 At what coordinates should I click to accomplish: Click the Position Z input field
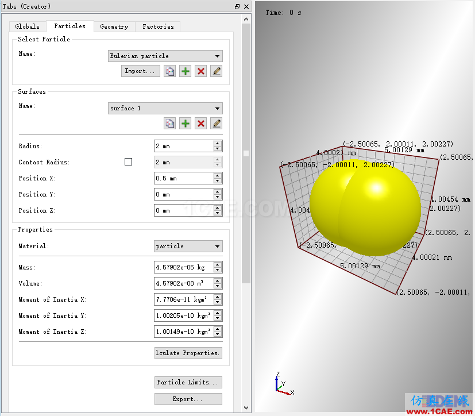184,210
